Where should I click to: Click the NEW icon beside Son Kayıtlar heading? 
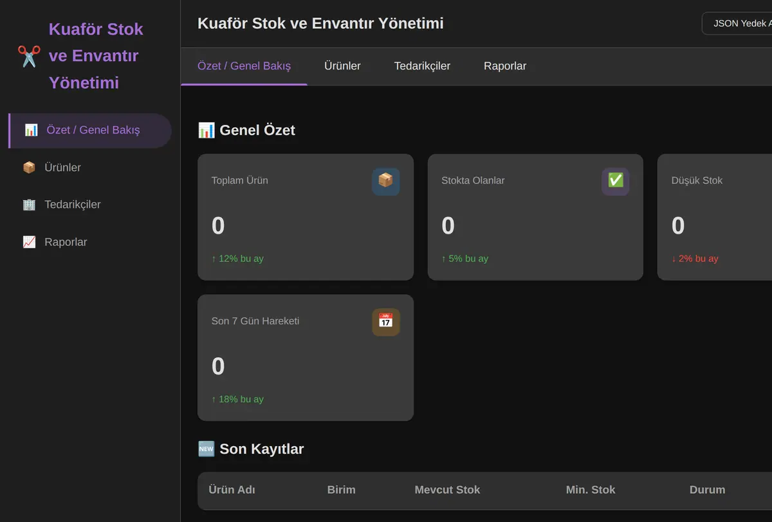206,449
